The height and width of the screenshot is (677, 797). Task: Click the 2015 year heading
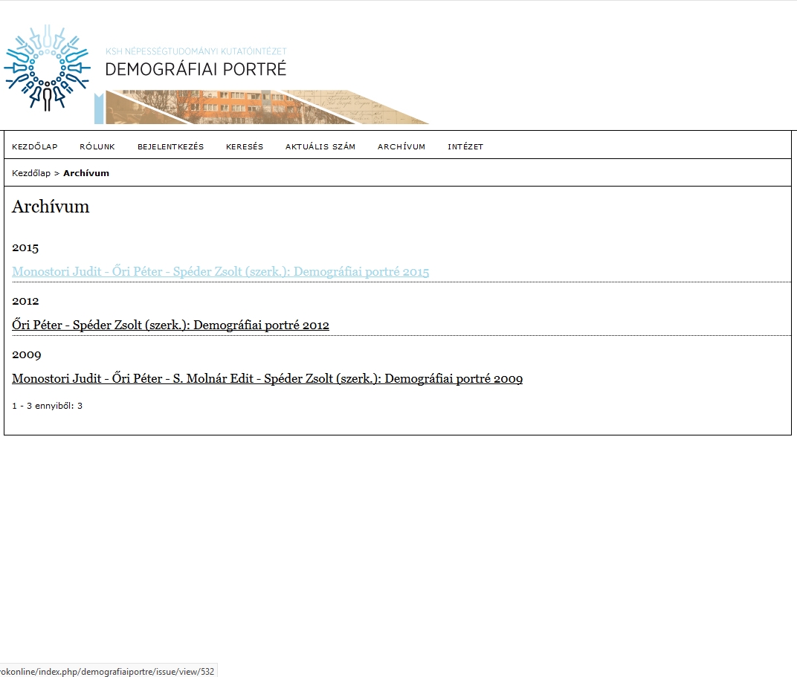[x=25, y=247]
